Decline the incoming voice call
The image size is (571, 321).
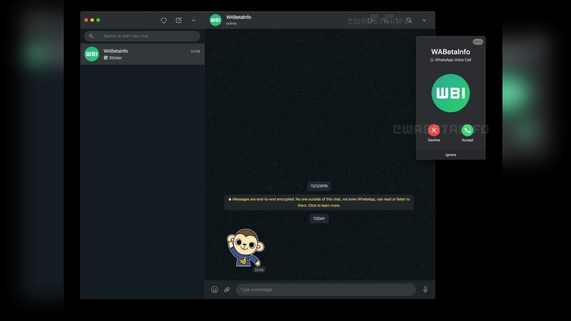tap(433, 130)
